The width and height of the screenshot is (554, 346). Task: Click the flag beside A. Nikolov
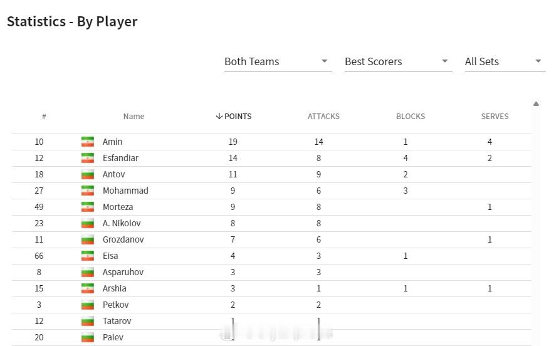point(88,223)
